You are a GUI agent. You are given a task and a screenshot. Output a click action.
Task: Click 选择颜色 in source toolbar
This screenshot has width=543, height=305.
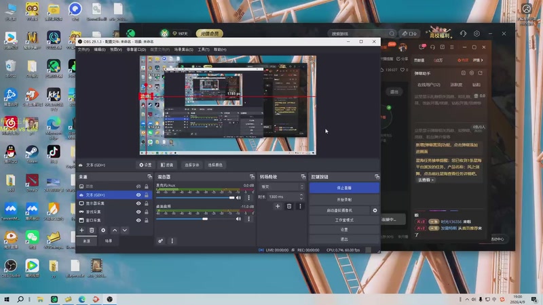point(215,165)
